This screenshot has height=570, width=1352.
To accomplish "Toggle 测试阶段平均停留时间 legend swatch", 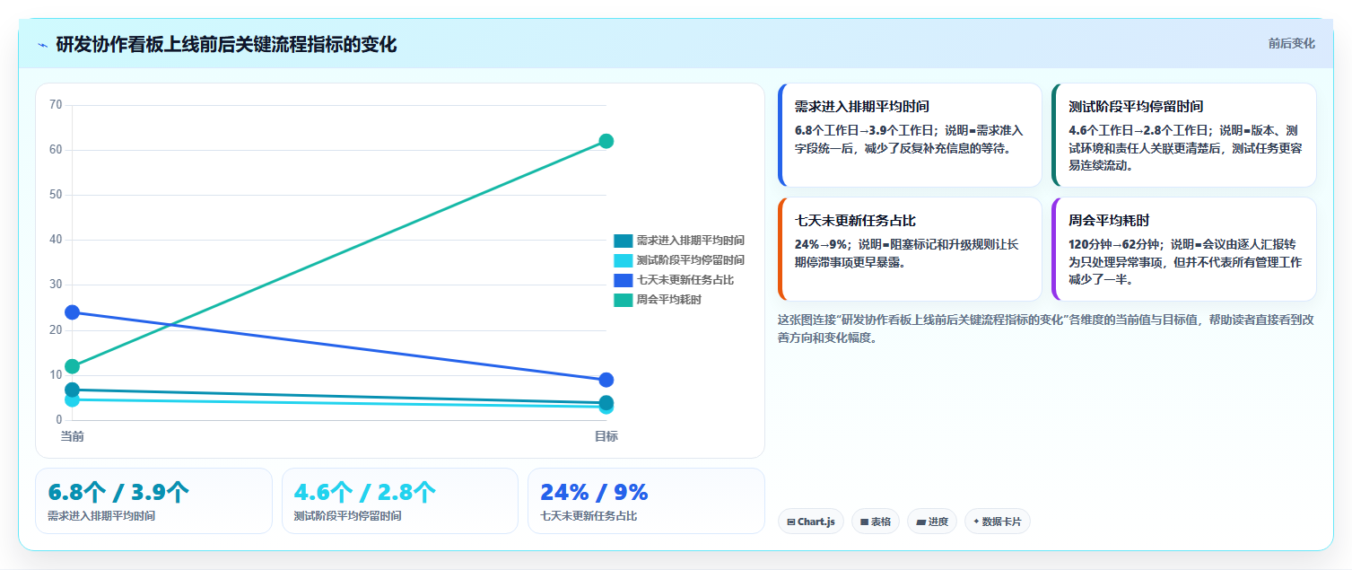I will coord(623,260).
